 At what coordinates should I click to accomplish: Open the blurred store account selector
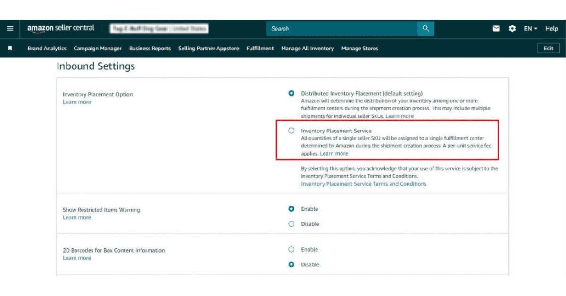[159, 29]
